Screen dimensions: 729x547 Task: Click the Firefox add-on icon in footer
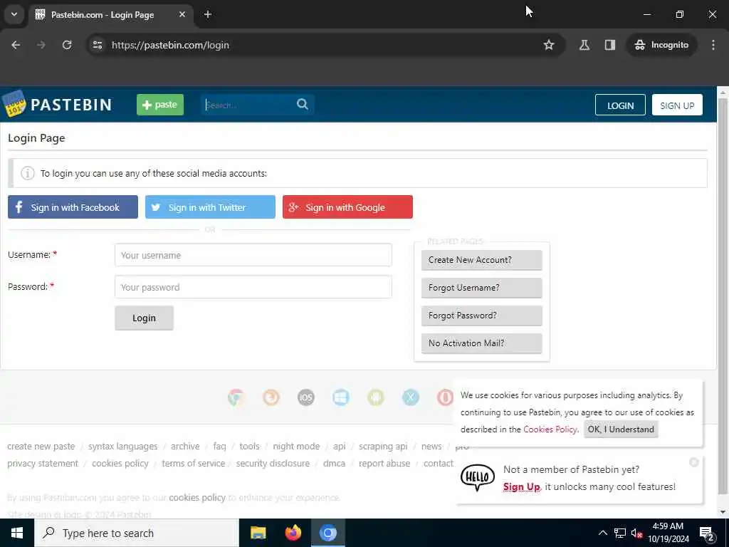271,397
